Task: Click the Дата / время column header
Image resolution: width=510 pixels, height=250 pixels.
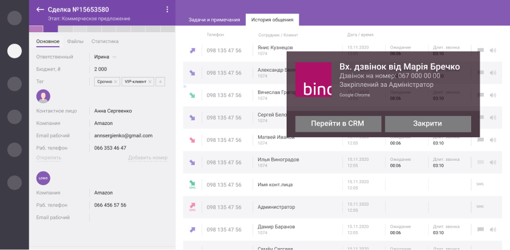Action: click(x=361, y=35)
